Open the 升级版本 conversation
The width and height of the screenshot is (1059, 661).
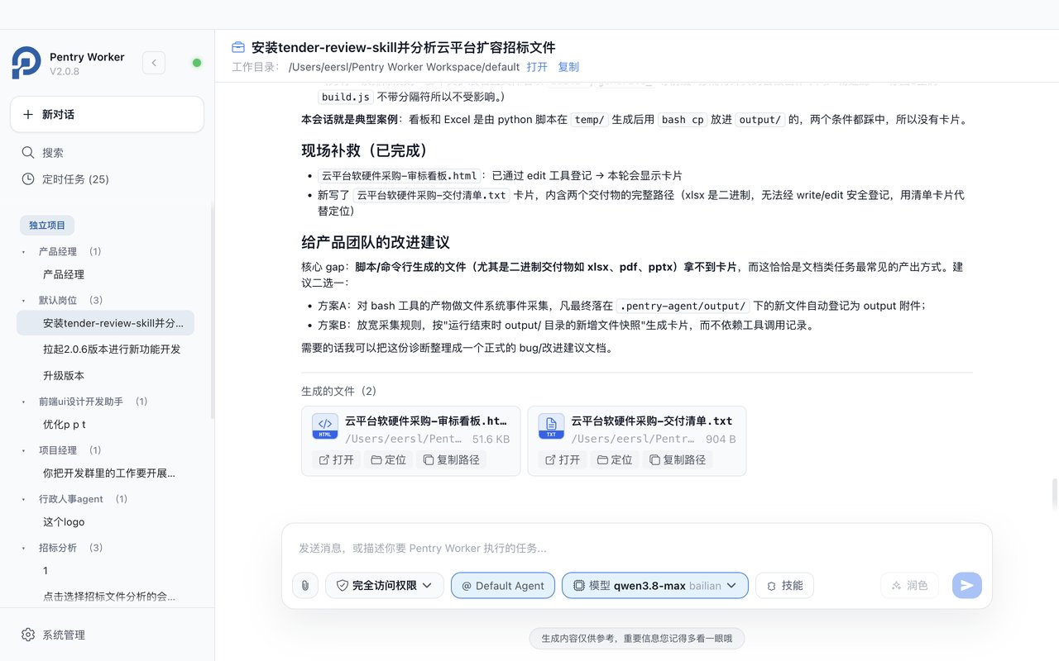[x=106, y=375]
